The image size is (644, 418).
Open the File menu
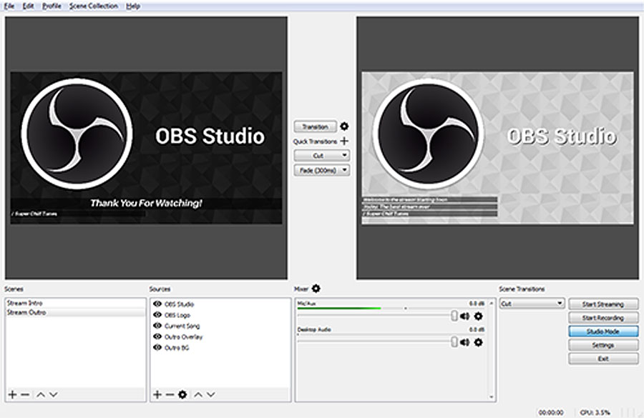coord(9,6)
